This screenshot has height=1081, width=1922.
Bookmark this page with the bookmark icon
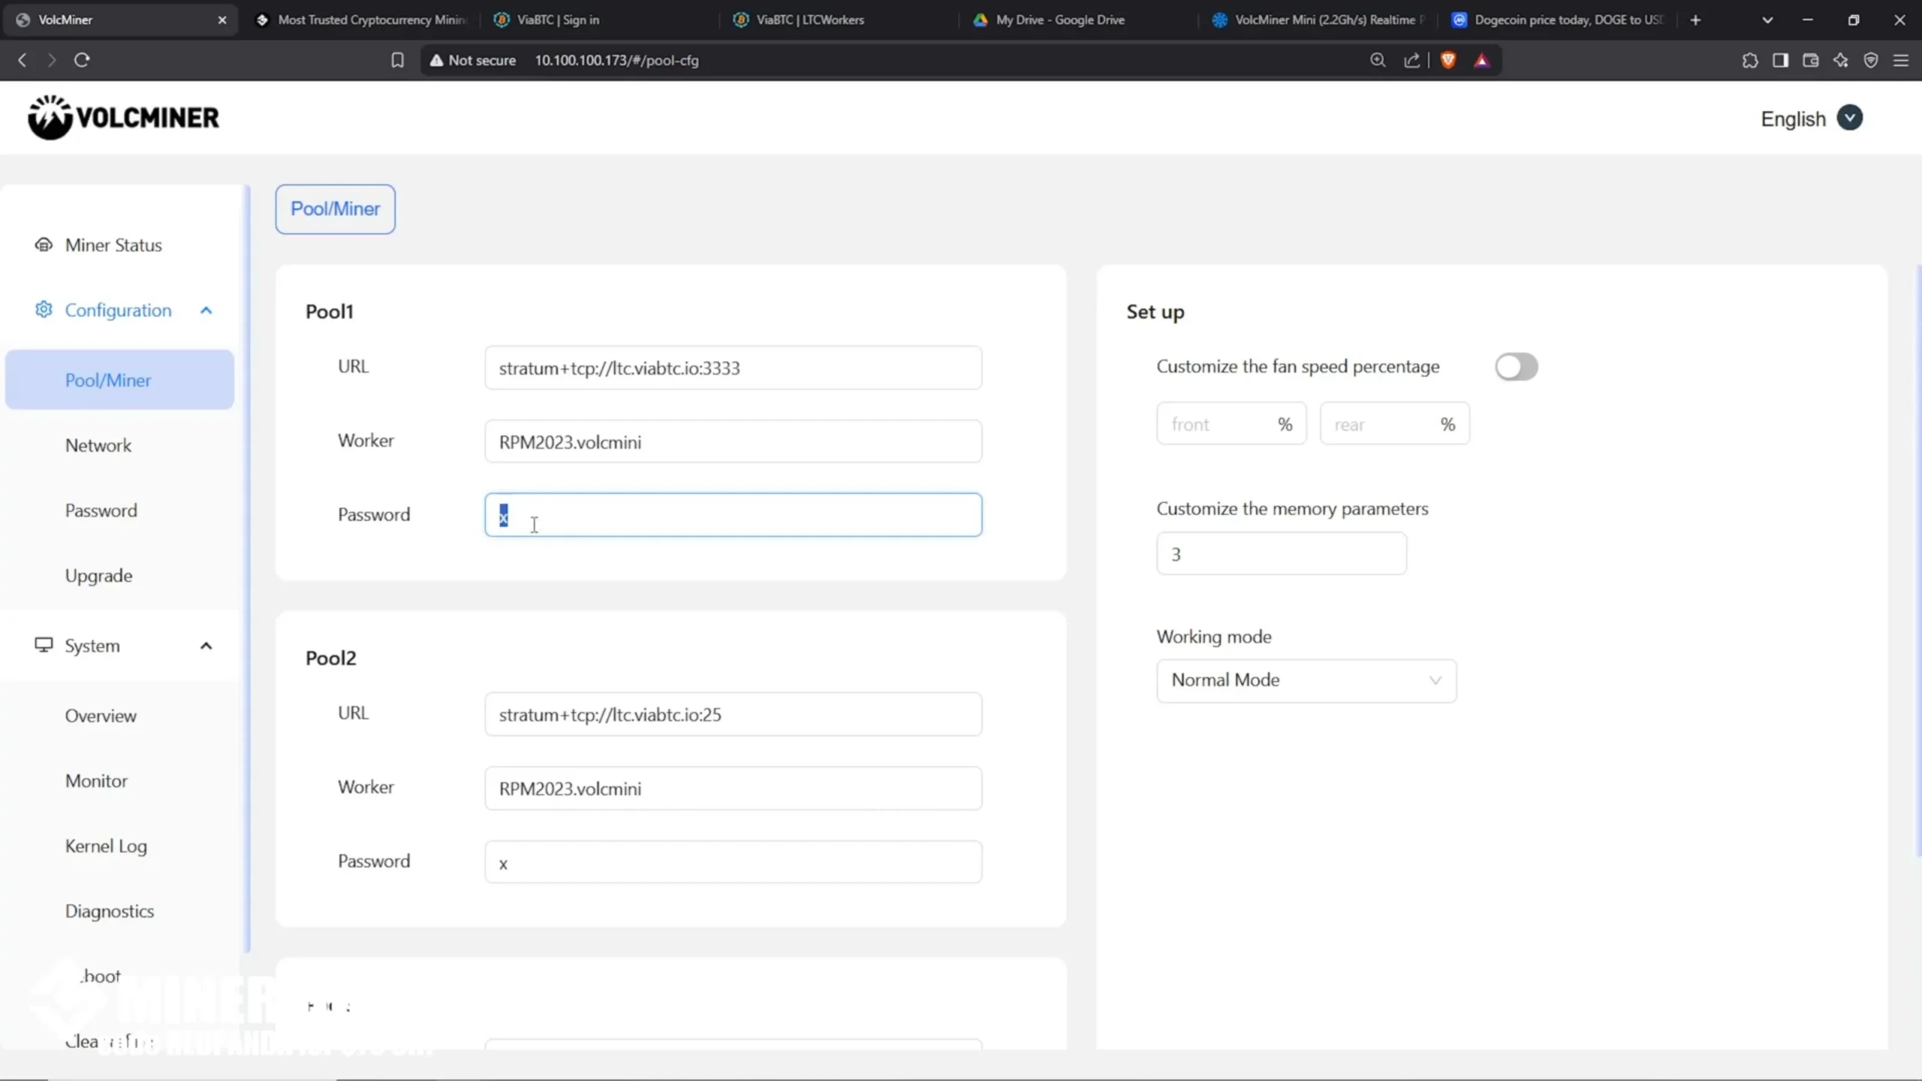[397, 60]
